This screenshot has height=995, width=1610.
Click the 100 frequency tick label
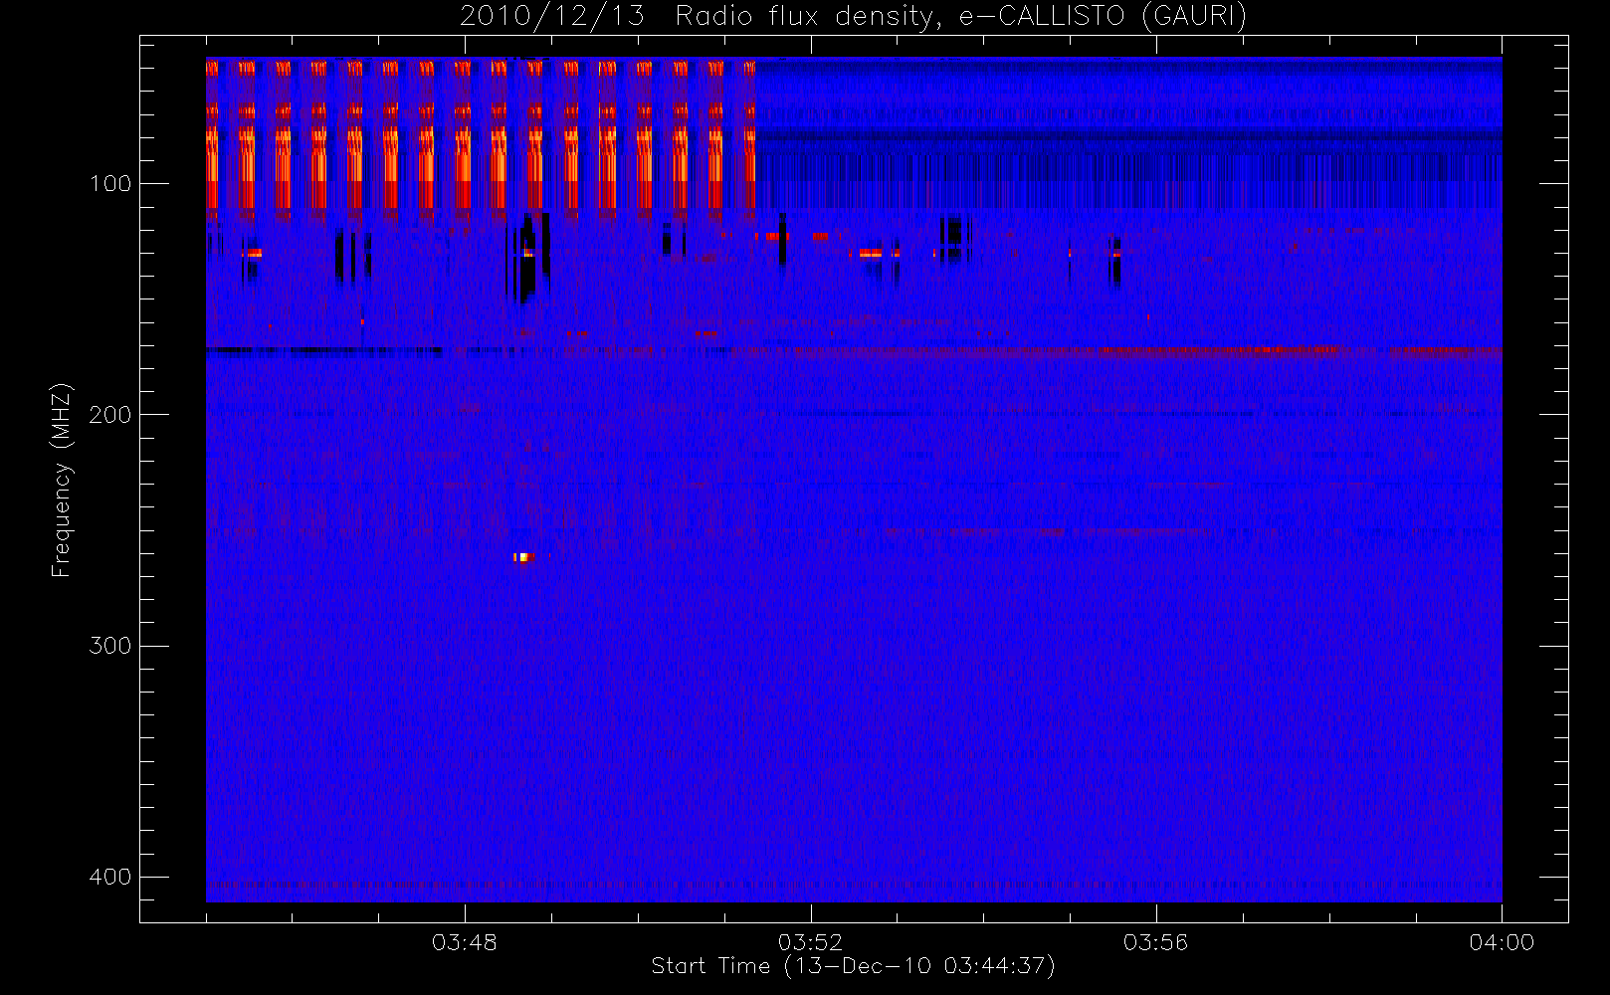(x=109, y=183)
